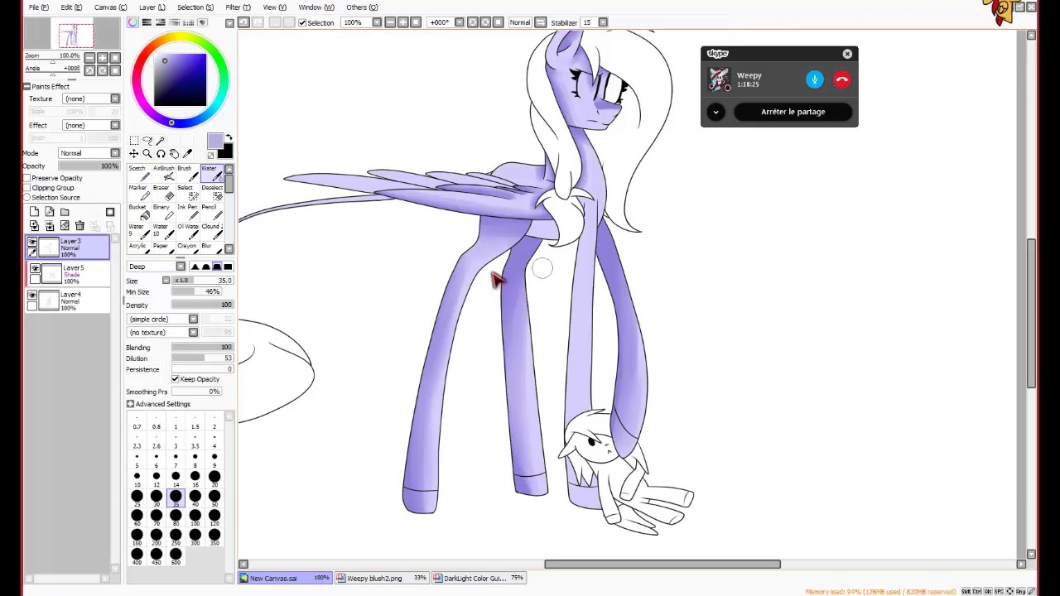Open the Layer menu
Screen dimensions: 1060x596
pyautogui.click(x=152, y=7)
